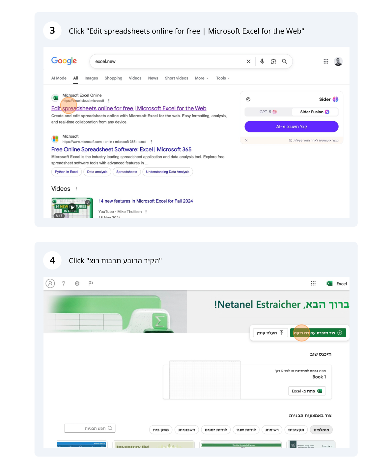392x474 pixels.
Task: Open the Google apps grid icon
Action: tap(325, 61)
